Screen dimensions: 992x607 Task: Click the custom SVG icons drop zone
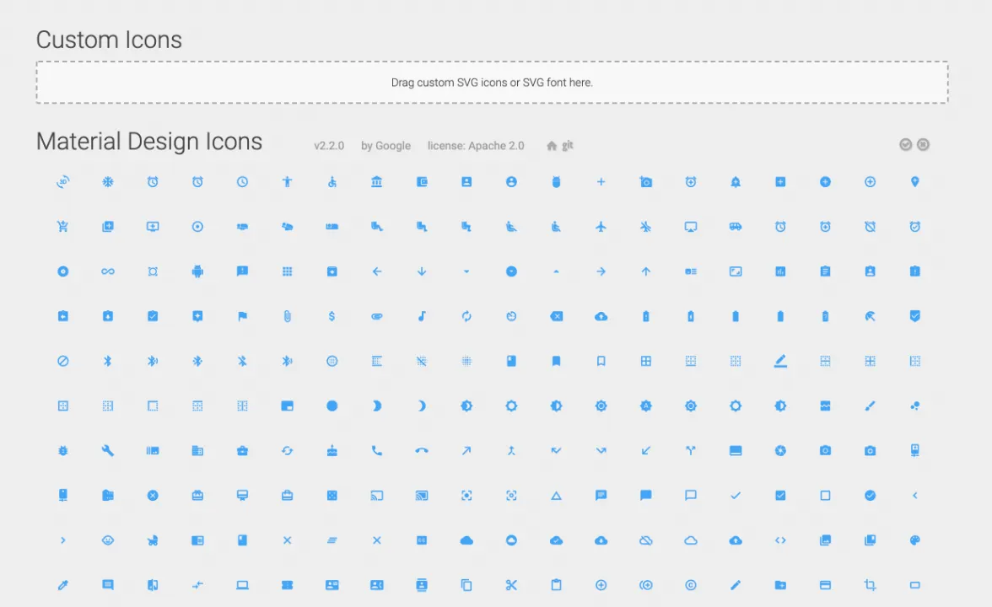(492, 83)
